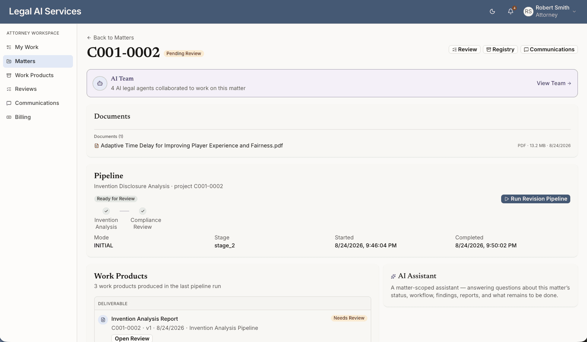This screenshot has width=587, height=342.
Task: Click Invention Analysis Report title
Action: [144, 319]
